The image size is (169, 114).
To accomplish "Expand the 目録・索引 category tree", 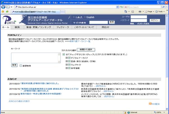I will [x=67, y=61].
